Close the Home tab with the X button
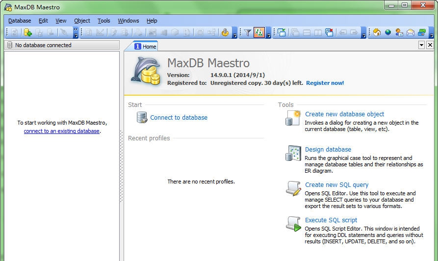The height and width of the screenshot is (261, 438). point(430,45)
